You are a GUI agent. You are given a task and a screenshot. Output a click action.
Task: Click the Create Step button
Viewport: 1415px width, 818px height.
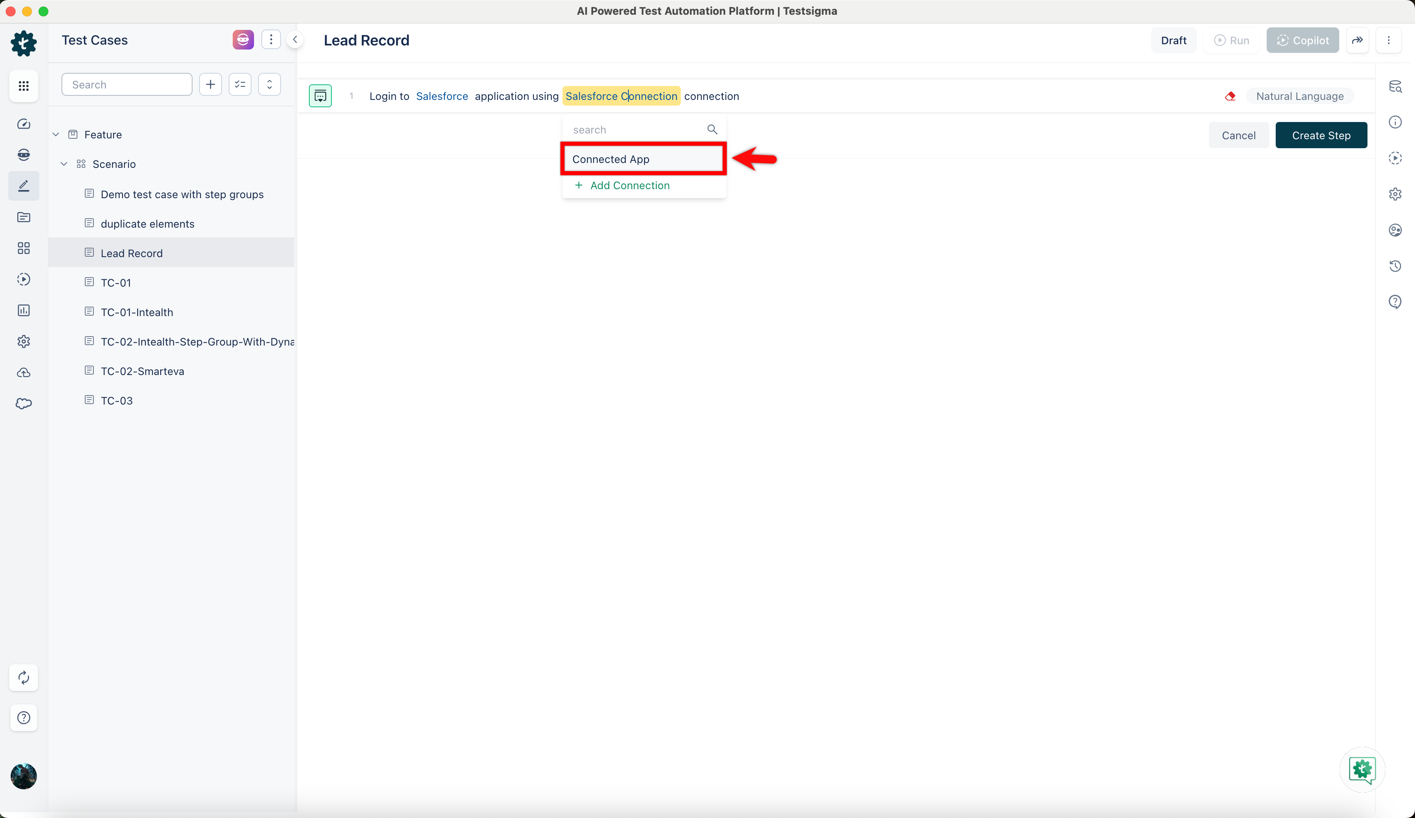(x=1321, y=135)
